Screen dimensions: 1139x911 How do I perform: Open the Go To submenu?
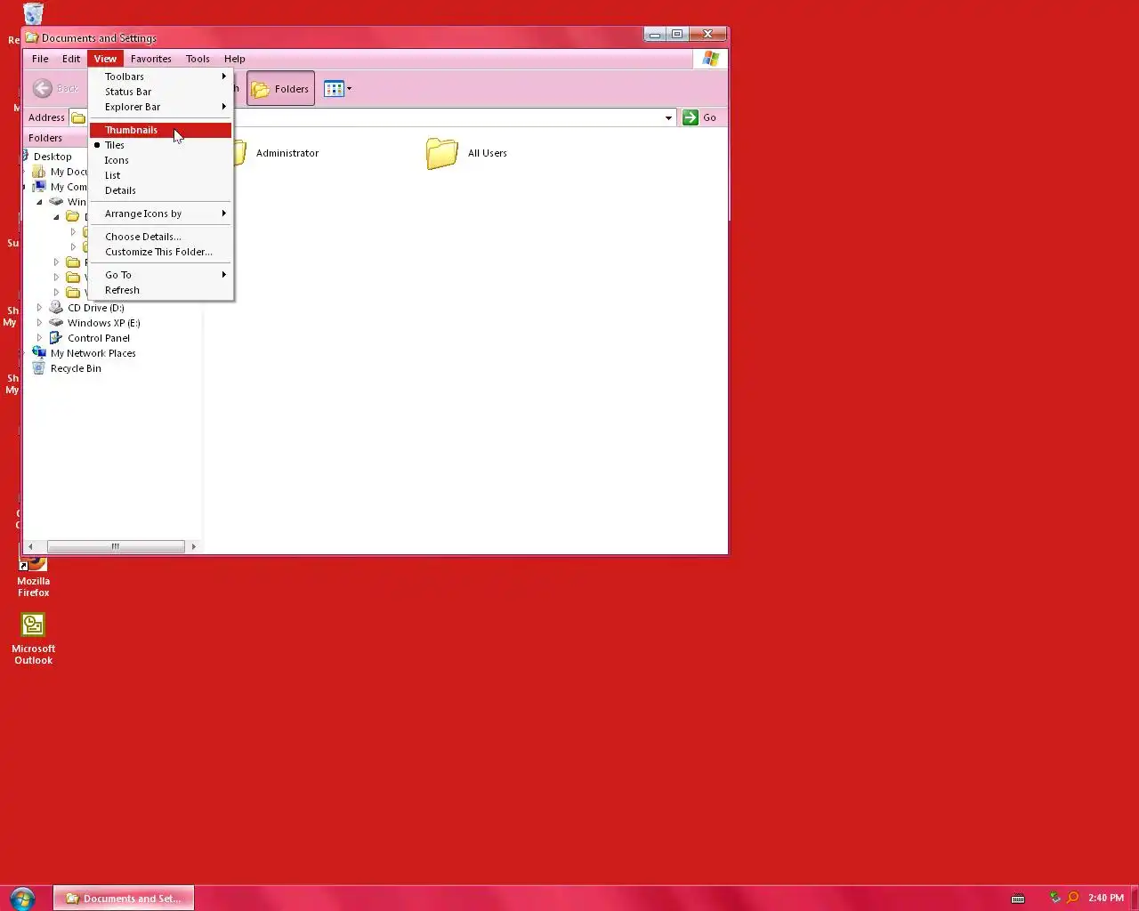pos(160,275)
